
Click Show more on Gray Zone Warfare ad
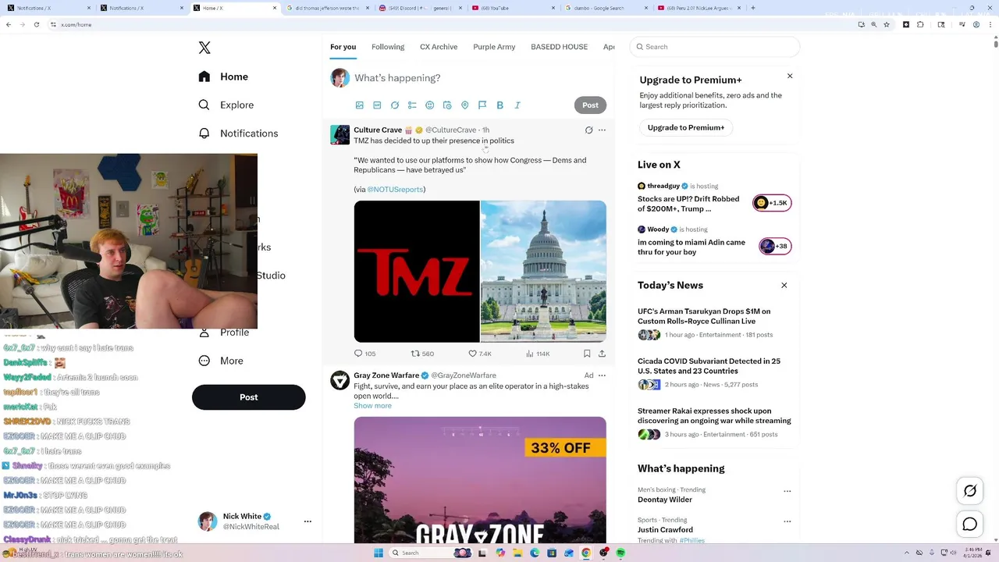[372, 406]
